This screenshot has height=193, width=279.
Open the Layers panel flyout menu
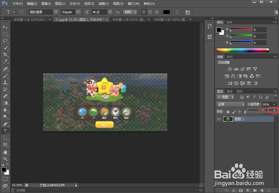click(x=275, y=91)
